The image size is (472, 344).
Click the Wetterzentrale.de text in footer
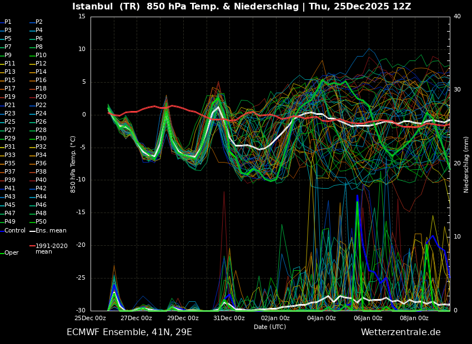pyautogui.click(x=400, y=332)
